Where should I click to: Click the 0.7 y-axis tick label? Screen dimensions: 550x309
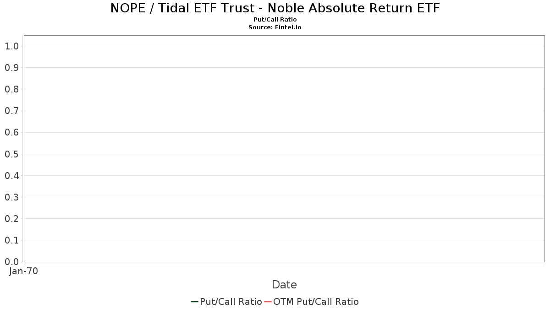[11, 111]
